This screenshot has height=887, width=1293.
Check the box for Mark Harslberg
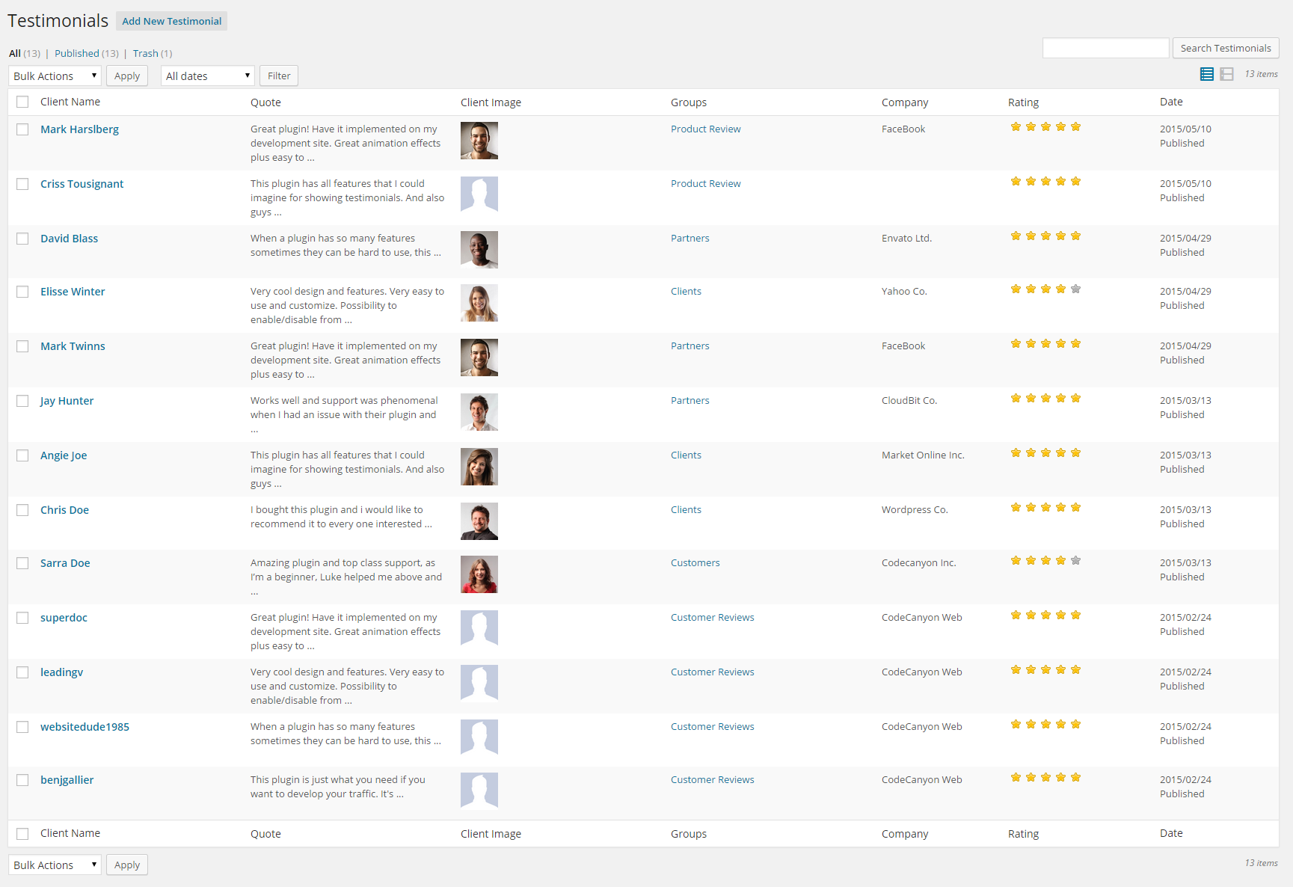pyautogui.click(x=22, y=129)
